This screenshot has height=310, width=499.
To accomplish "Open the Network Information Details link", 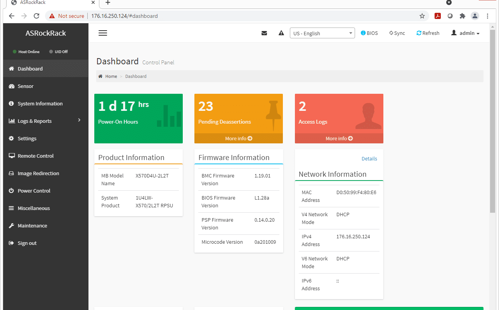I will point(369,158).
